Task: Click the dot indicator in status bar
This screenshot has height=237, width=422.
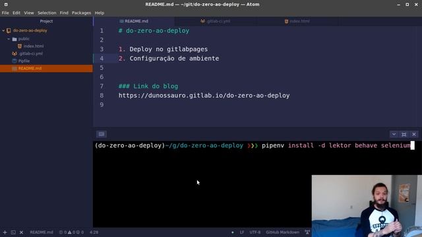Action: pyautogui.click(x=233, y=232)
